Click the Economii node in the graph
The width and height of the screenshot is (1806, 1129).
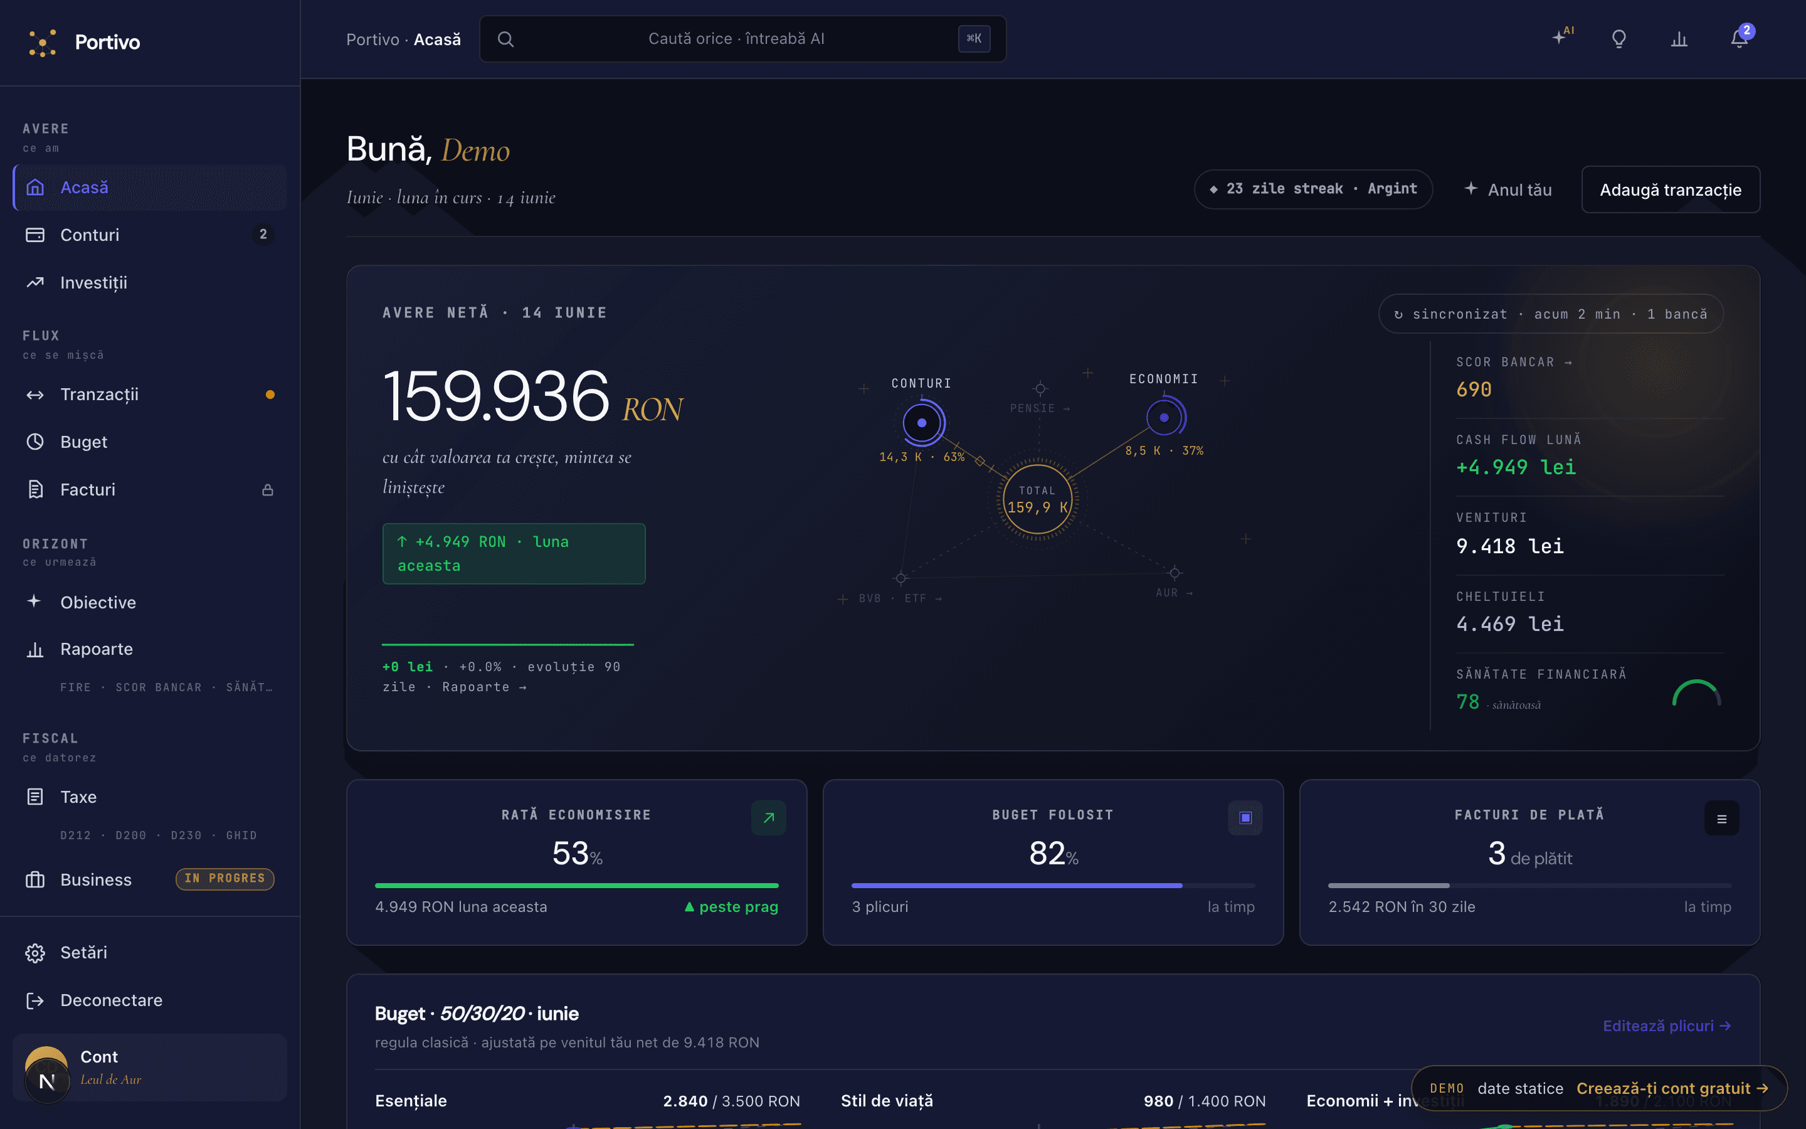tap(1164, 417)
